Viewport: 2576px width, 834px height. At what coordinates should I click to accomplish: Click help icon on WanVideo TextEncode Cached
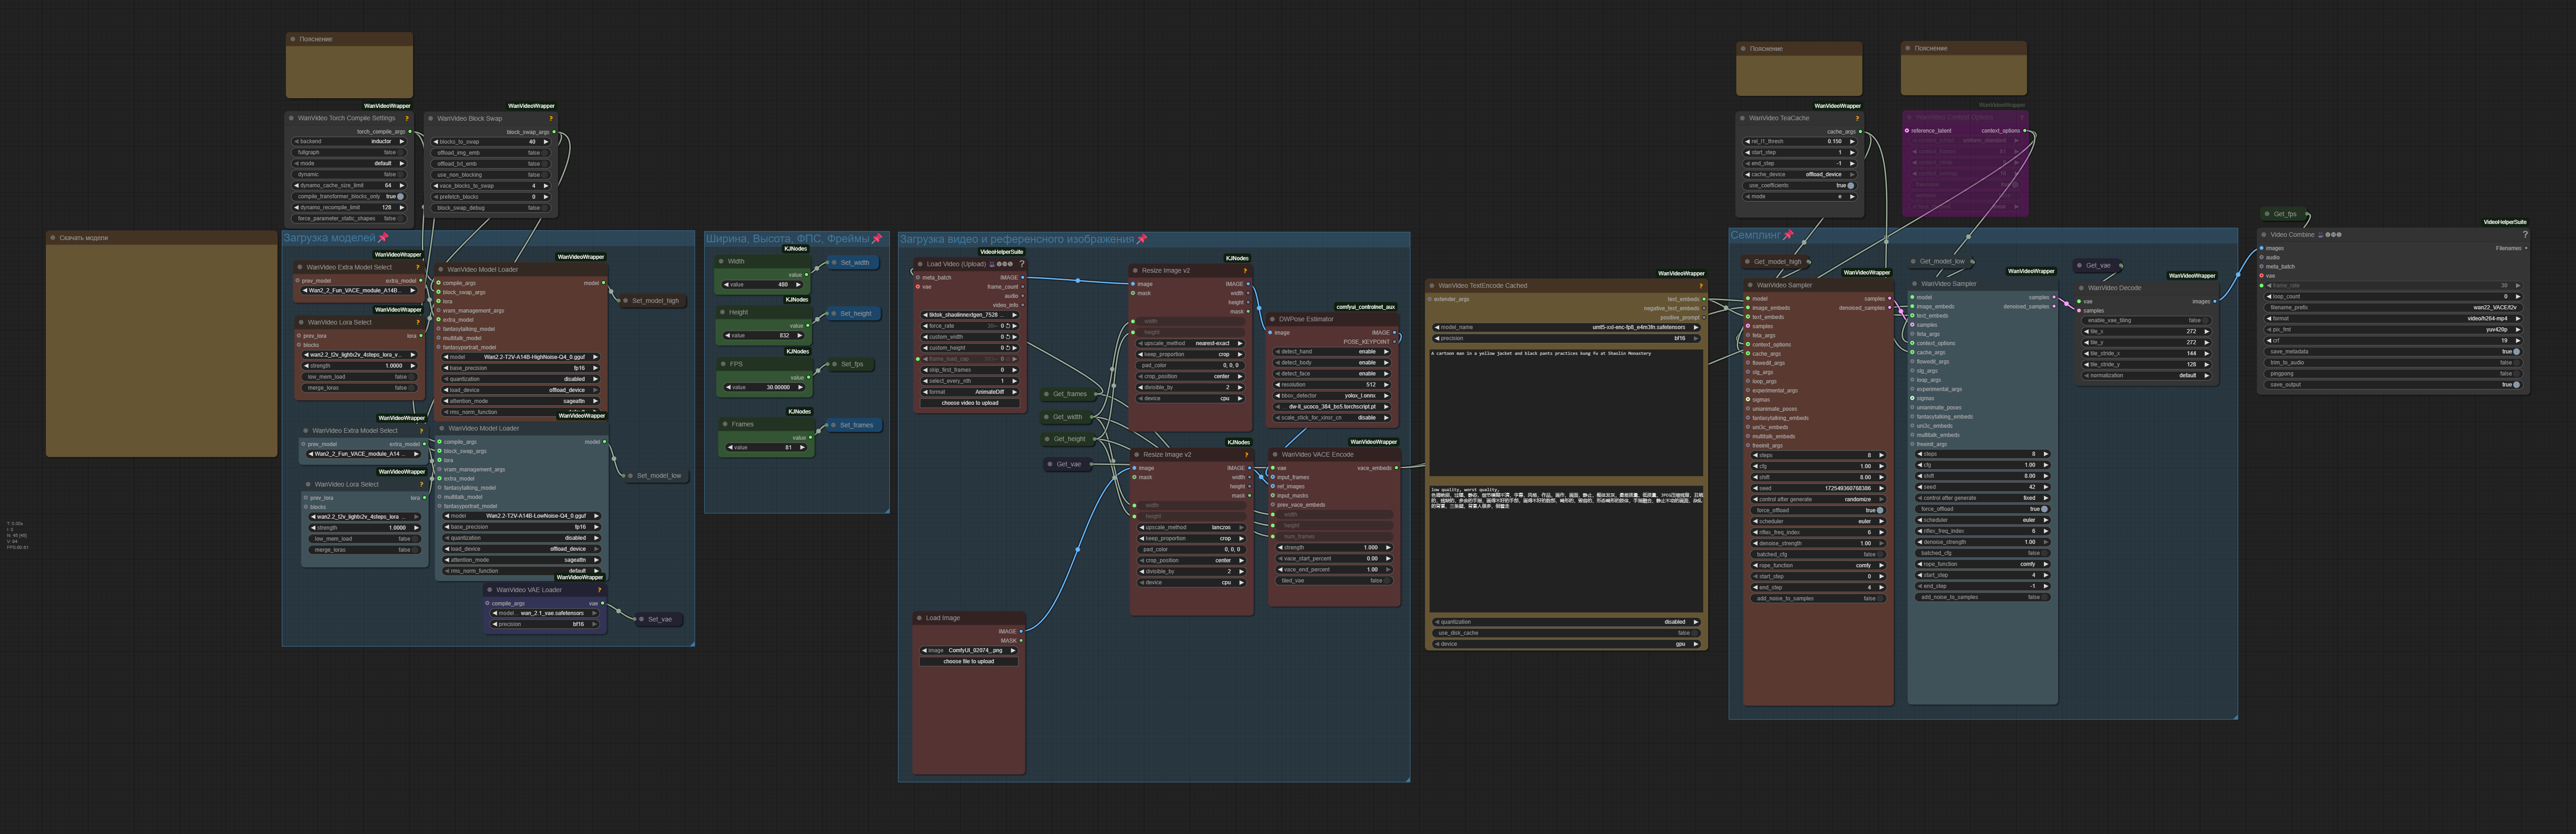tap(1700, 286)
